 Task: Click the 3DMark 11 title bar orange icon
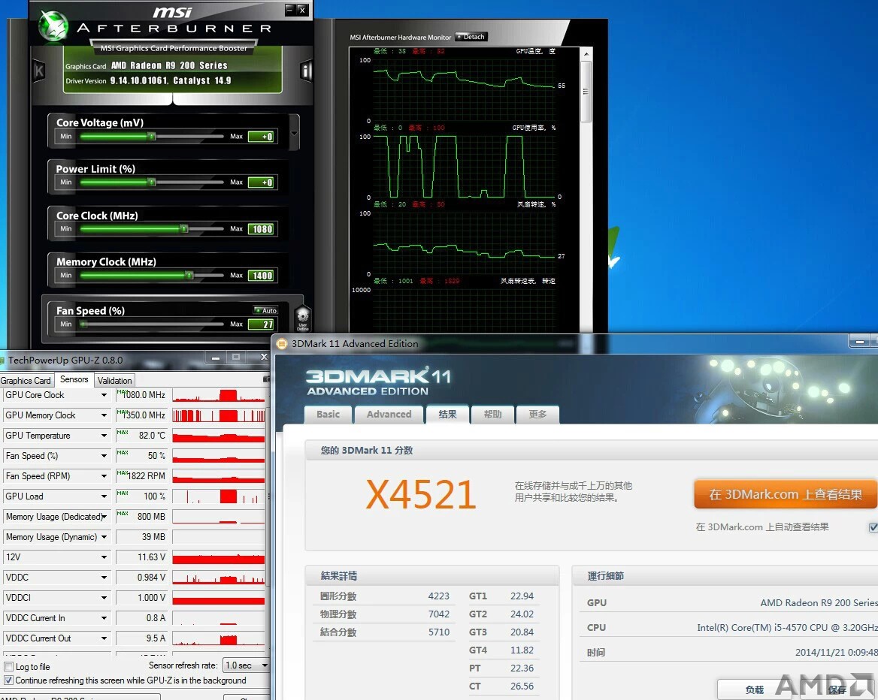click(282, 343)
